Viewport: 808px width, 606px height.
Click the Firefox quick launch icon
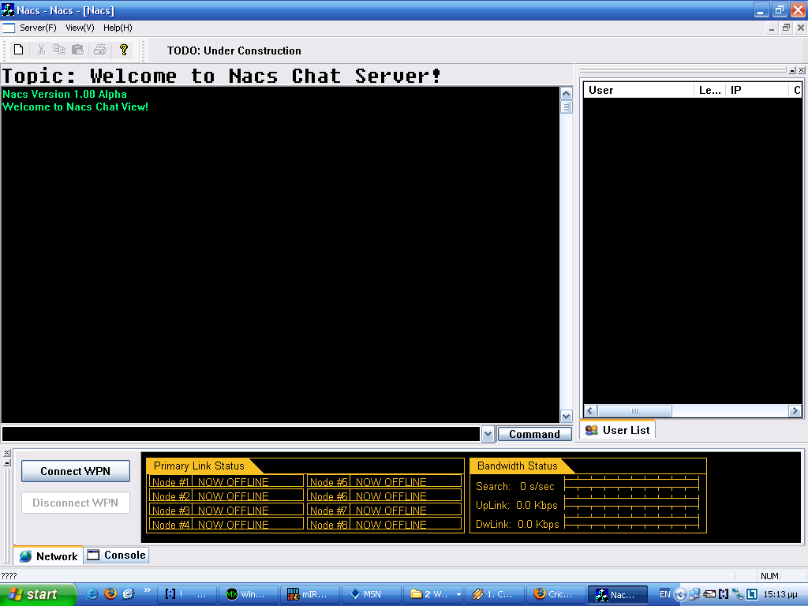(110, 594)
